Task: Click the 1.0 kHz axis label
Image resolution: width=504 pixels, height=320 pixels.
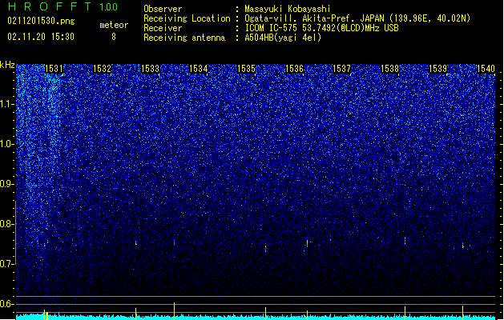Action: click(x=7, y=144)
